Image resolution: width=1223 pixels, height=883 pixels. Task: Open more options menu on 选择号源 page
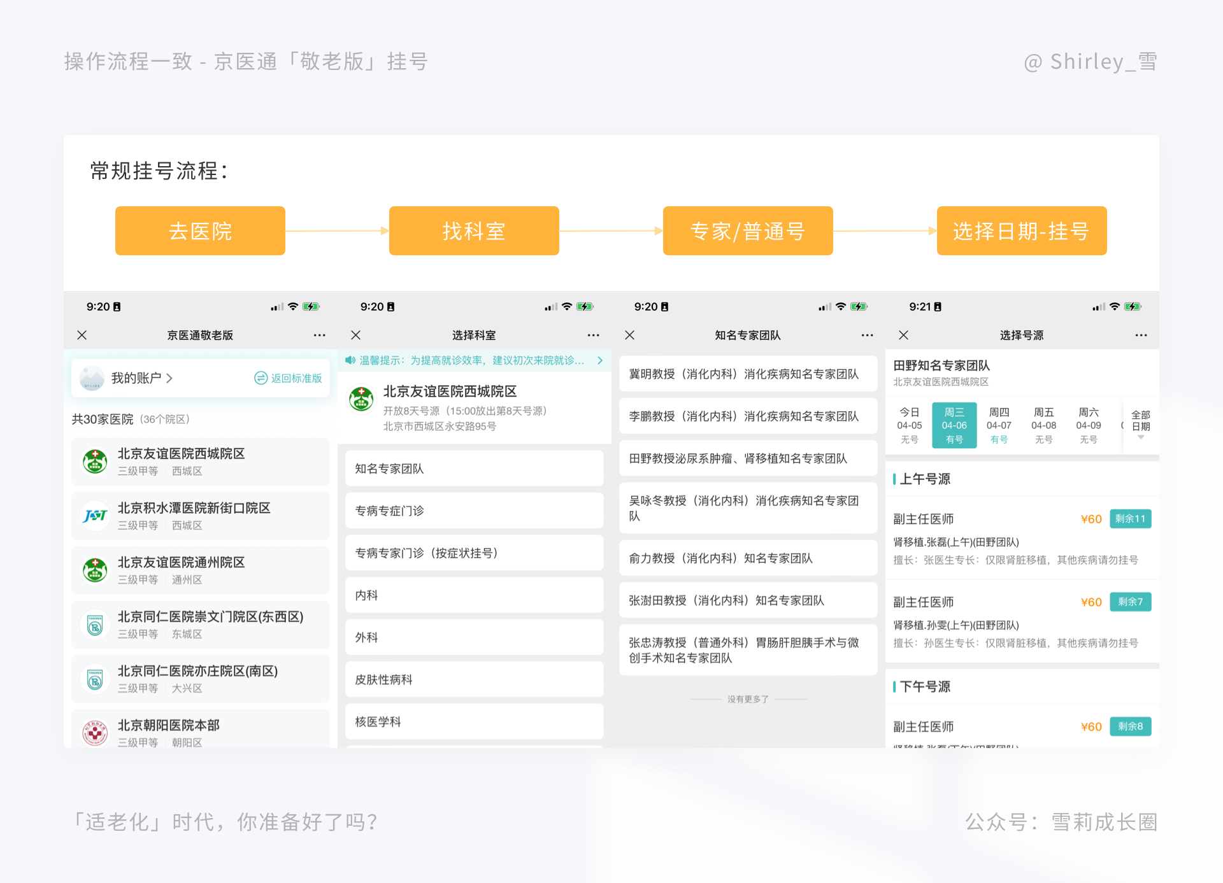pos(1140,335)
